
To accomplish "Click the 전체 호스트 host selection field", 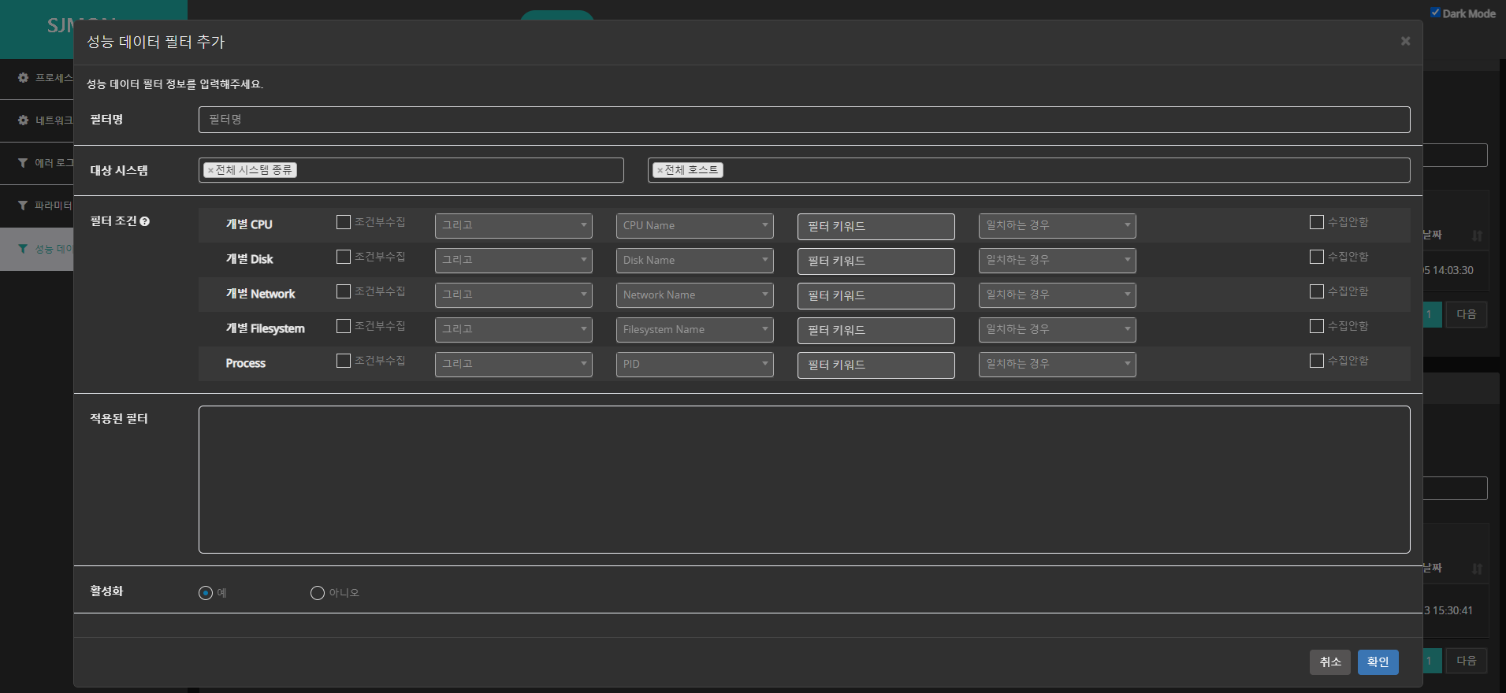I will click(1029, 170).
